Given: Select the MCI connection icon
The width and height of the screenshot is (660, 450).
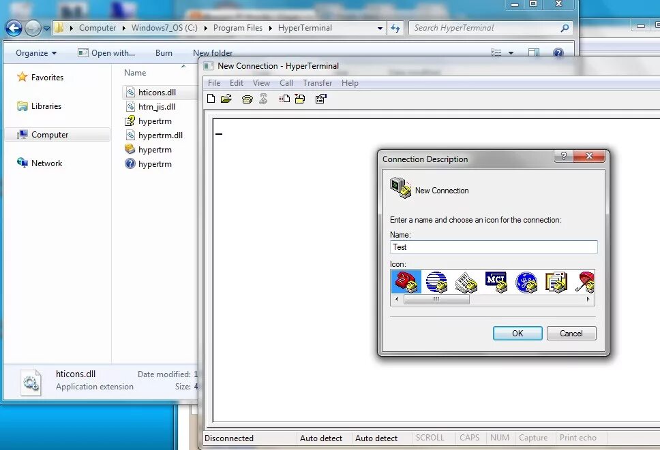Looking at the screenshot, I should pos(496,282).
